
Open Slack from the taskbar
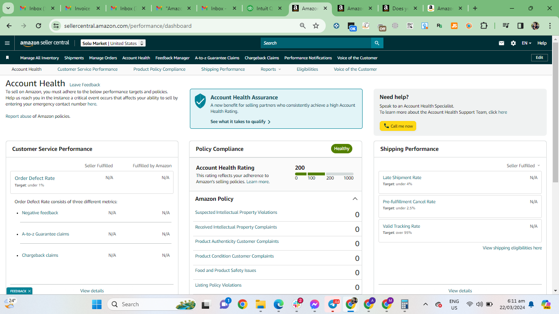(297, 304)
